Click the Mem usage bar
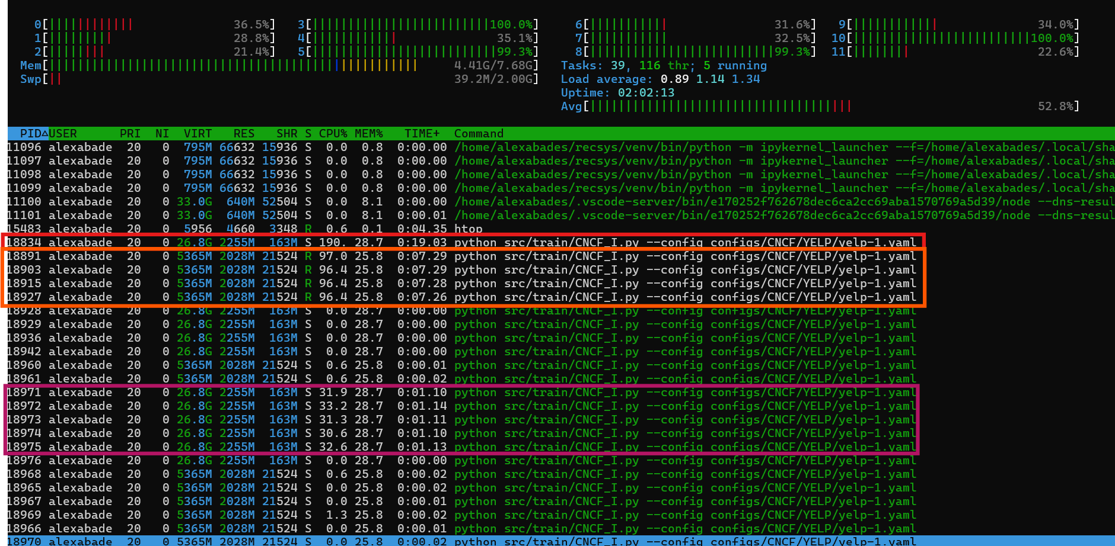The width and height of the screenshot is (1115, 546). [x=237, y=65]
